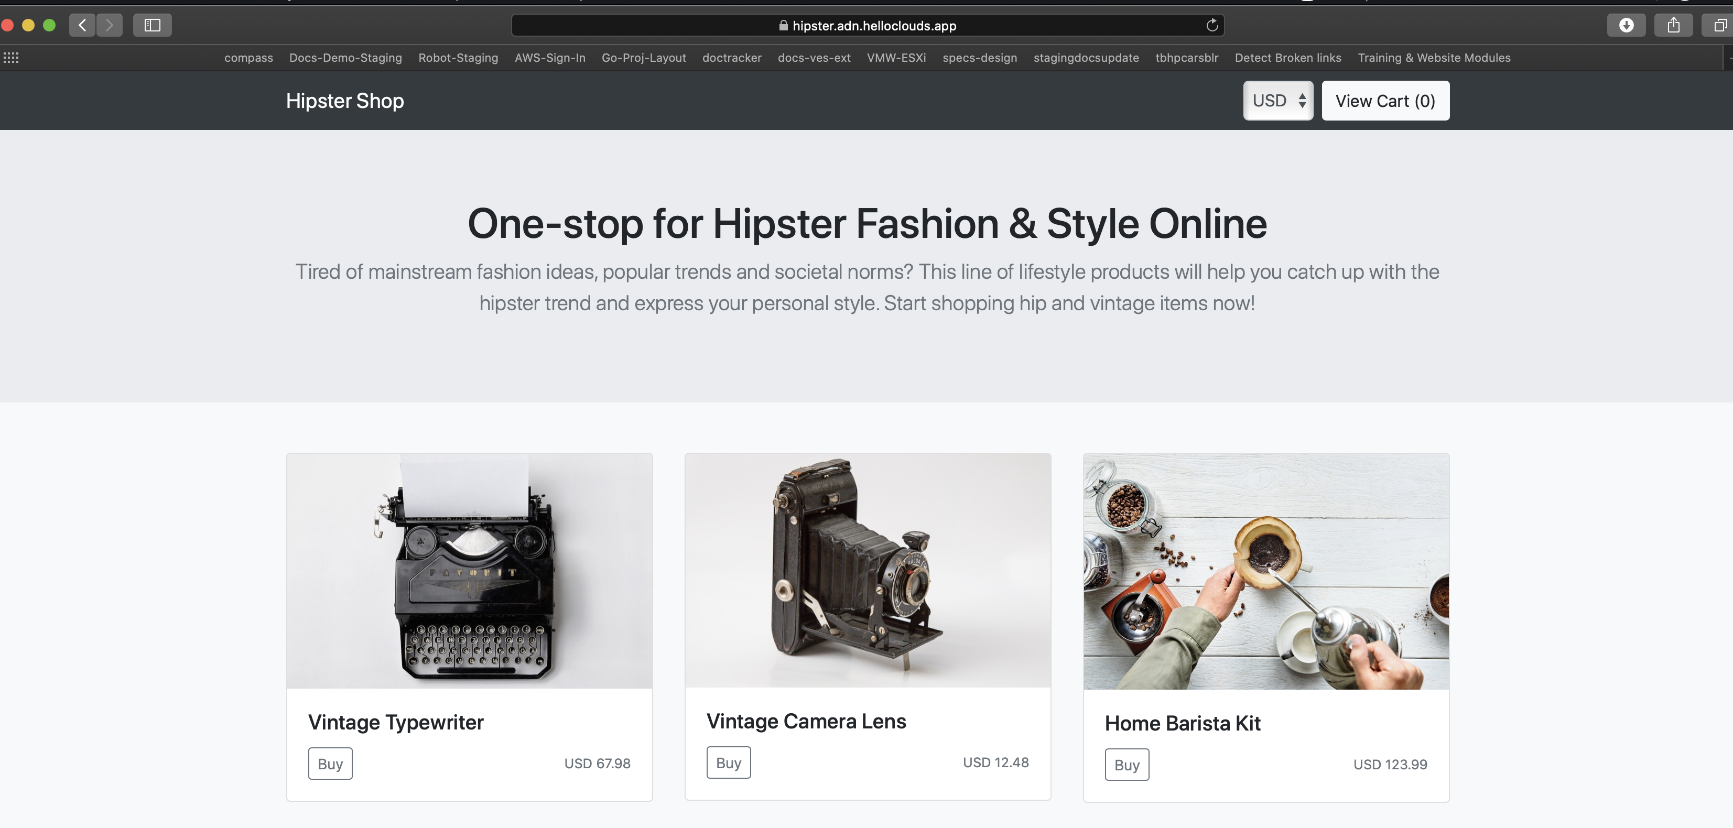Open the USD currency dropdown
The height and width of the screenshot is (828, 1733).
[x=1277, y=101]
